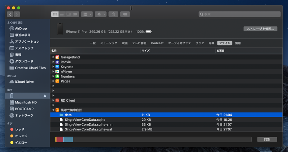Image resolution: width=288 pixels, height=152 pixels.
Task: Open BOOTCAMP volume
Action: coord(27,109)
